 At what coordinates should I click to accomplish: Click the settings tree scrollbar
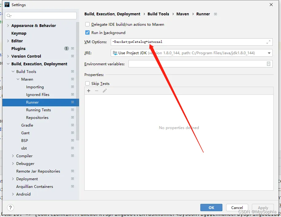point(78,81)
